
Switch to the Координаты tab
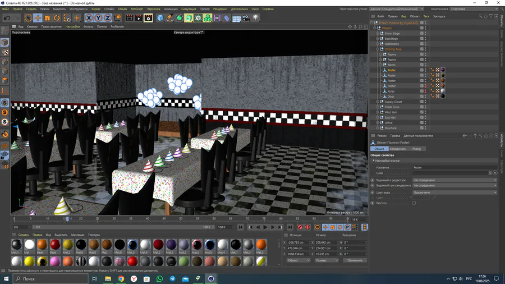(x=398, y=149)
